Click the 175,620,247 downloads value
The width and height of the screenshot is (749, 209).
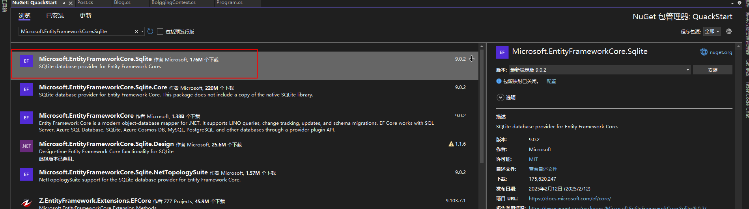[x=542, y=179]
